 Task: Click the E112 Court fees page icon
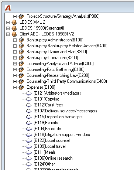29,105
